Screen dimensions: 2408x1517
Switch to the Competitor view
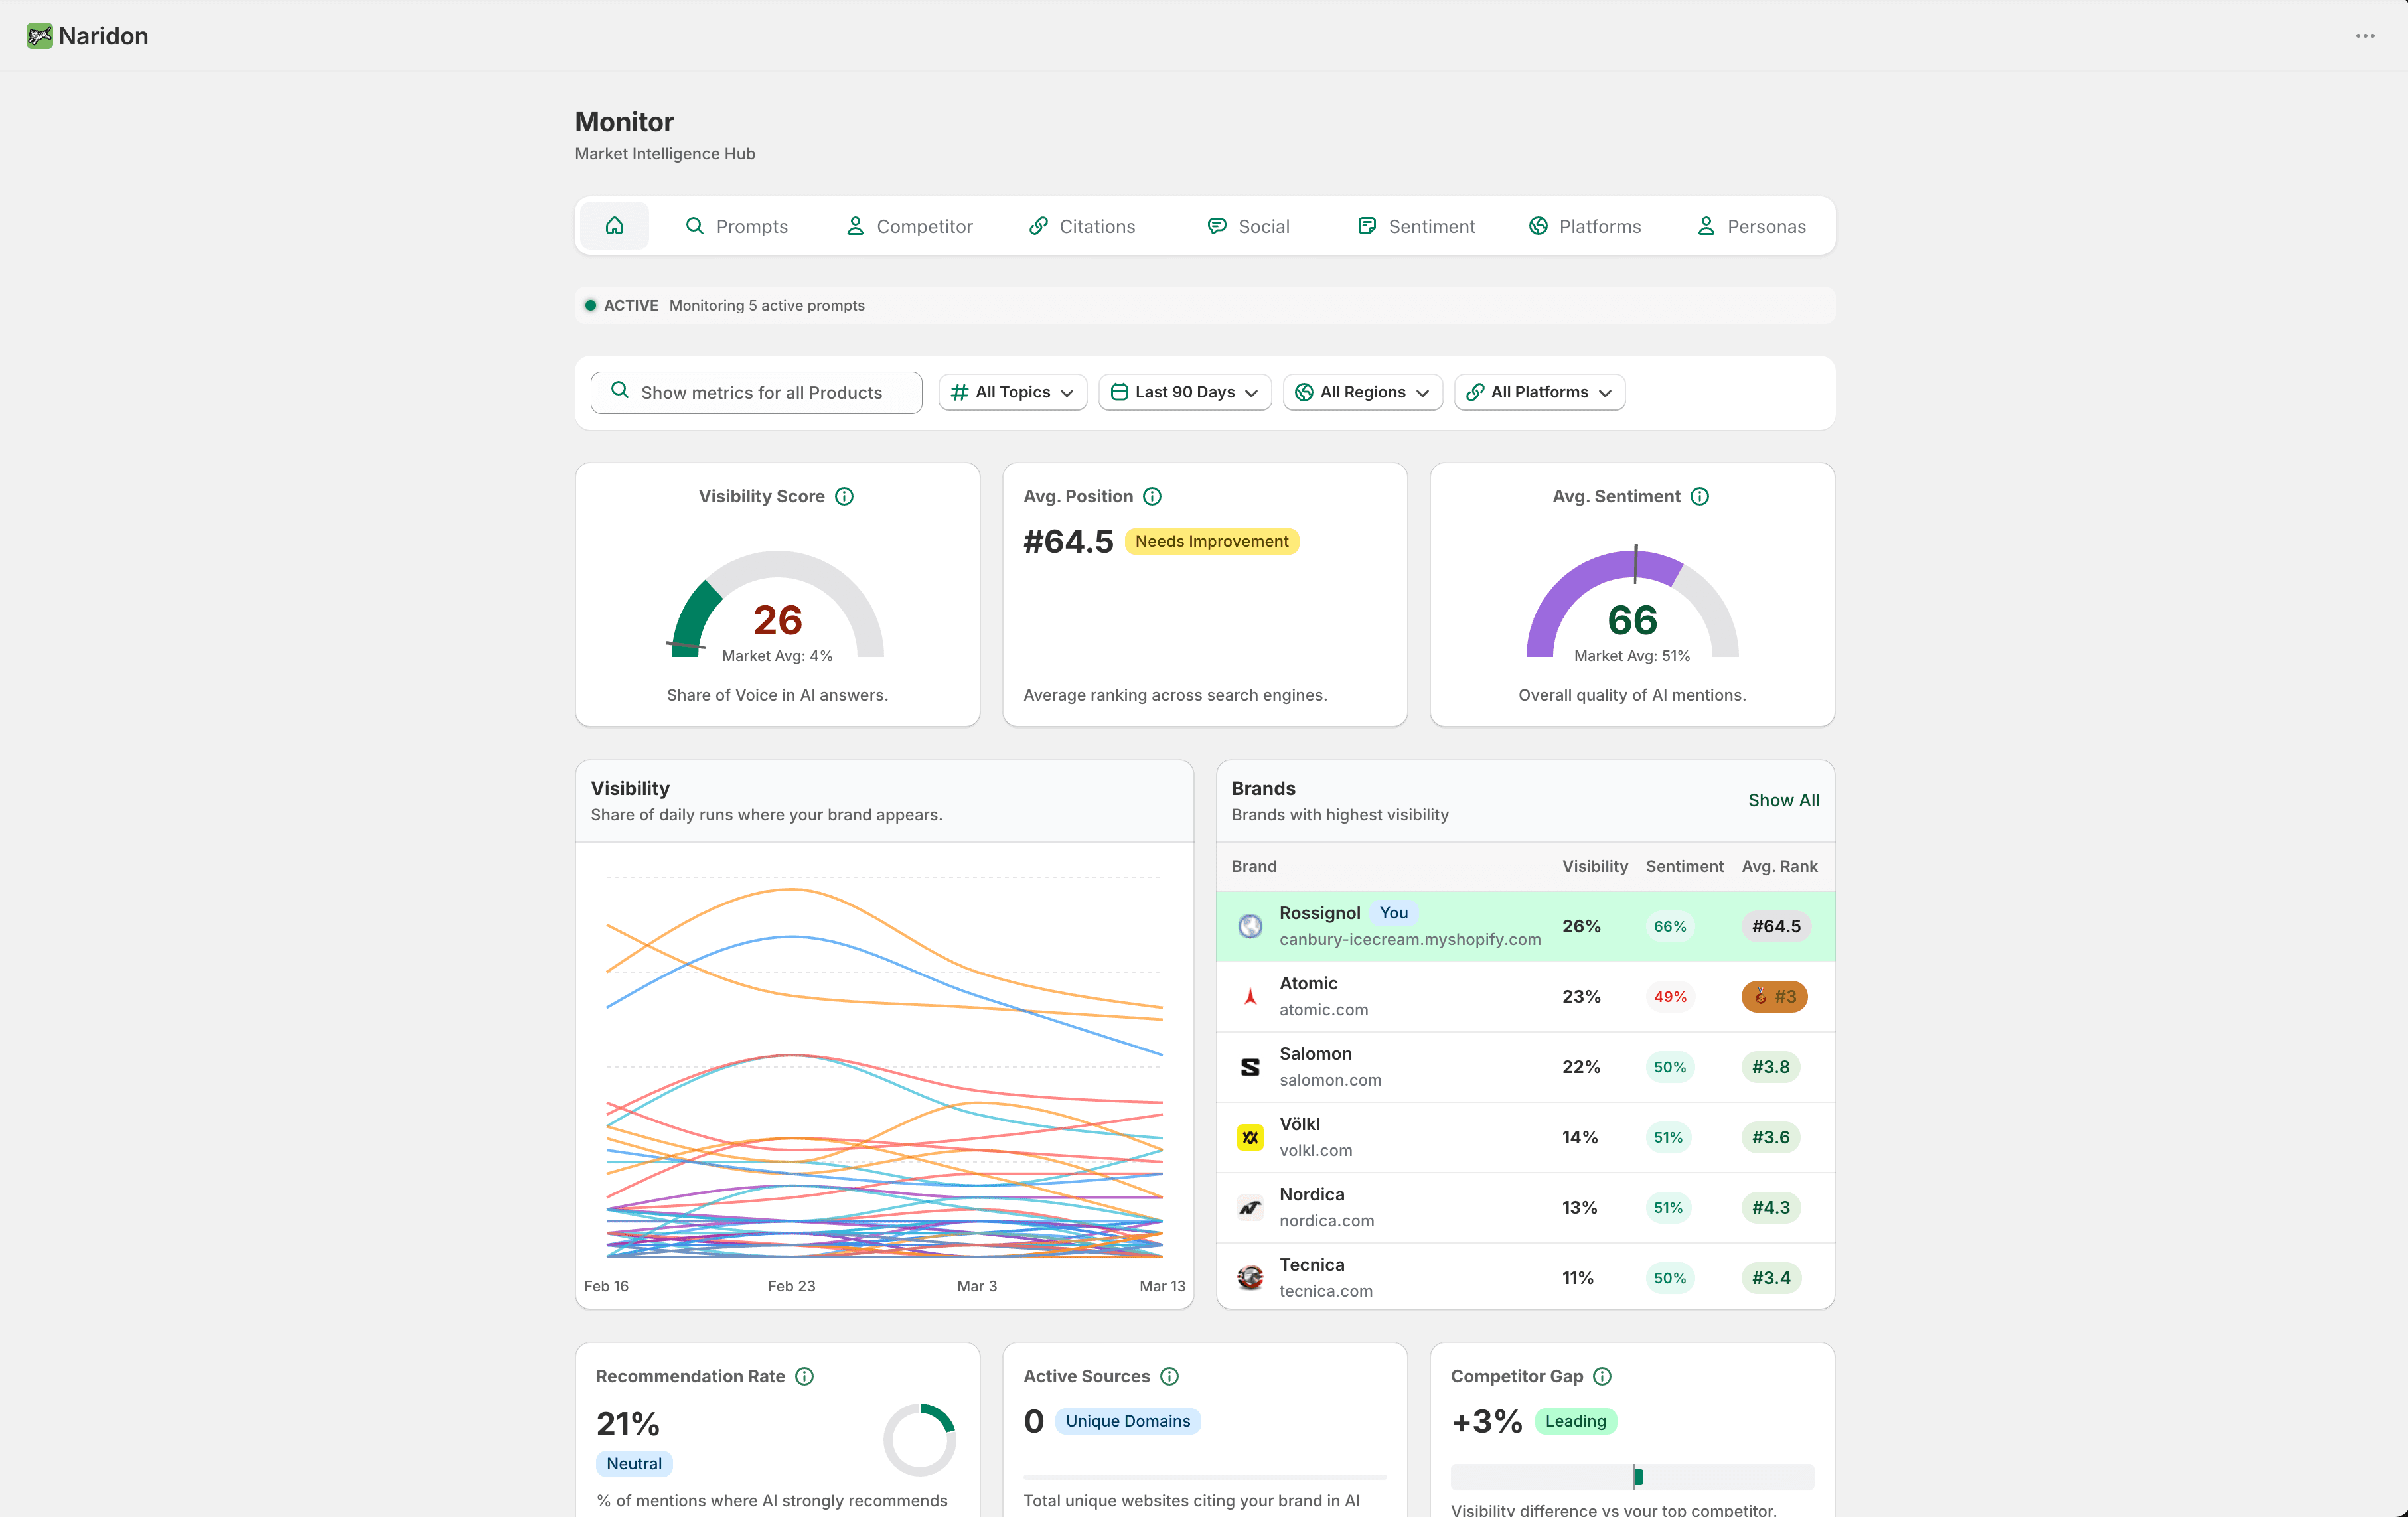(908, 225)
